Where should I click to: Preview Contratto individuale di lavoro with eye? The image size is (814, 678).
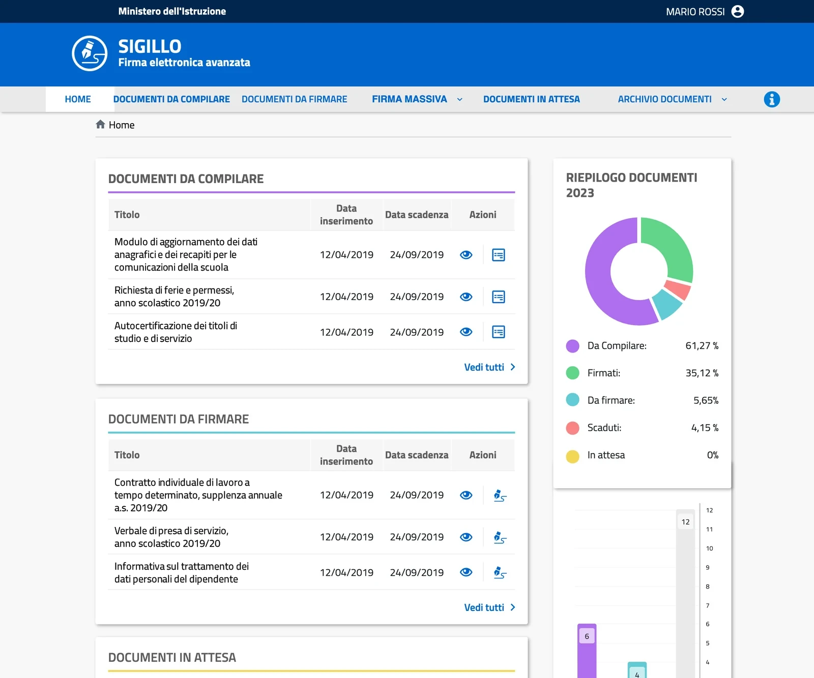466,495
